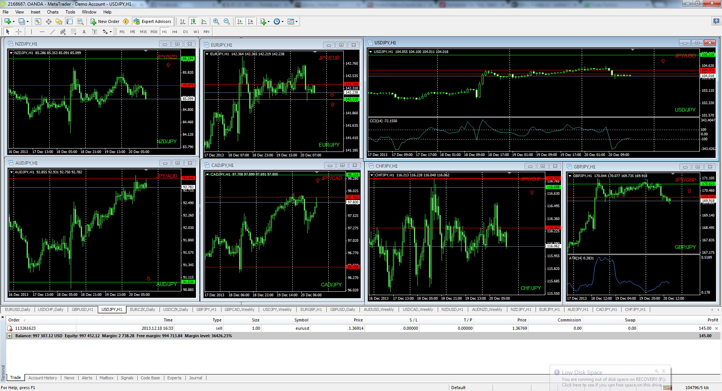Open the Account History terminal tab
Screen dimensions: 722x391
click(42, 378)
